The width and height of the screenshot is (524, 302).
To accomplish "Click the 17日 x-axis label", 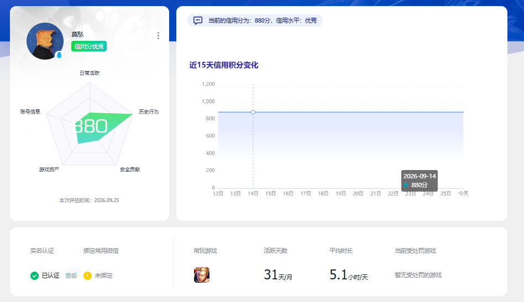I will point(306,193).
